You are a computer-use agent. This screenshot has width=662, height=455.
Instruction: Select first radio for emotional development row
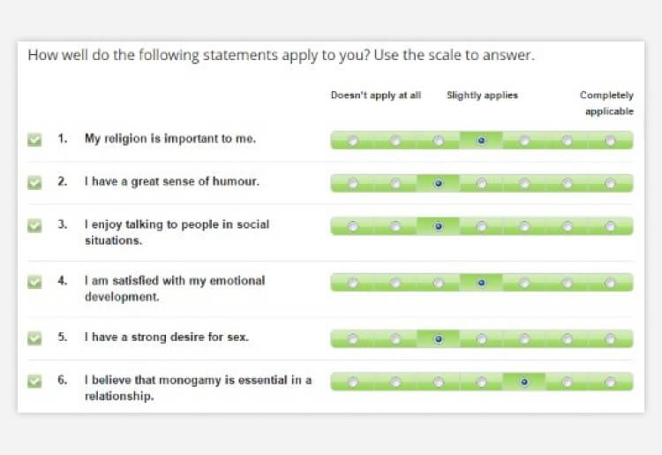(353, 283)
